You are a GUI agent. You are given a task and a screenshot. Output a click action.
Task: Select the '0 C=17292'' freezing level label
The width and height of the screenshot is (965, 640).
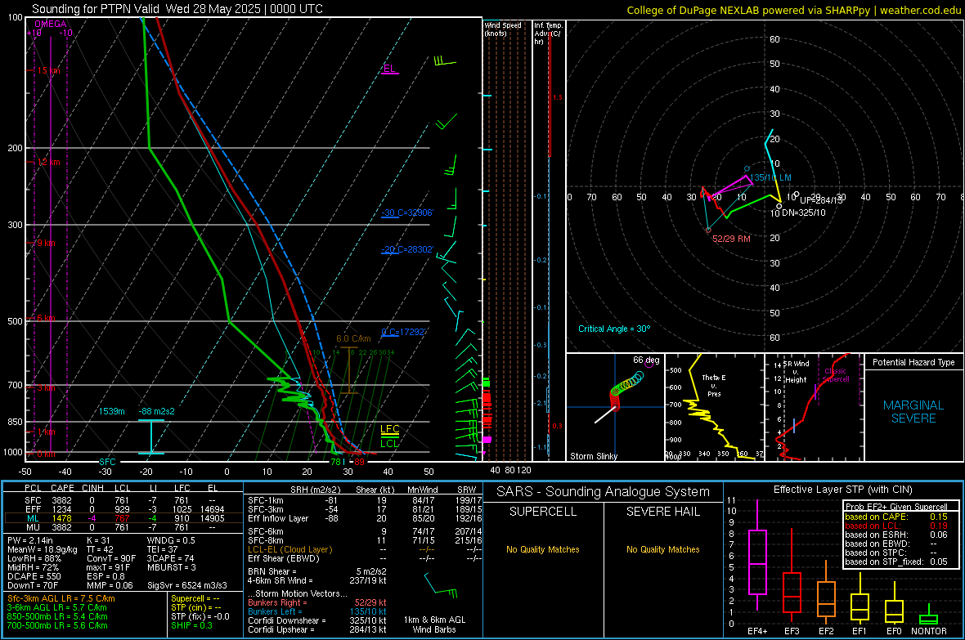(x=404, y=332)
